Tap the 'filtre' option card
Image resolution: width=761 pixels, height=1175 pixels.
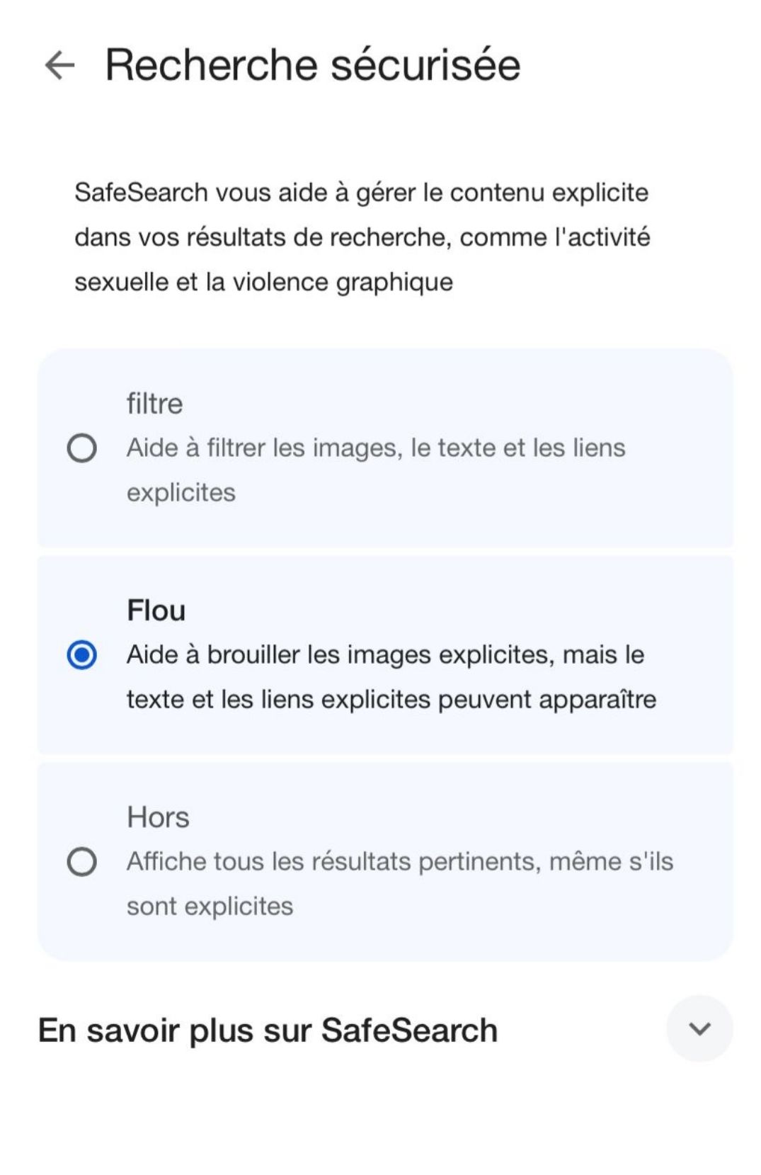pyautogui.click(x=382, y=446)
